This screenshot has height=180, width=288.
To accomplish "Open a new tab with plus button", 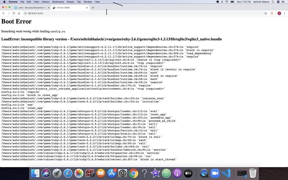I will [93, 8].
